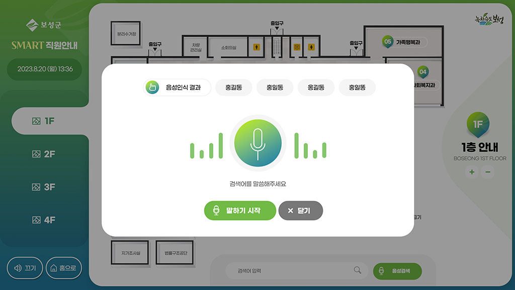Click the BOSEONG 1ST FLOOR caption

point(480,159)
